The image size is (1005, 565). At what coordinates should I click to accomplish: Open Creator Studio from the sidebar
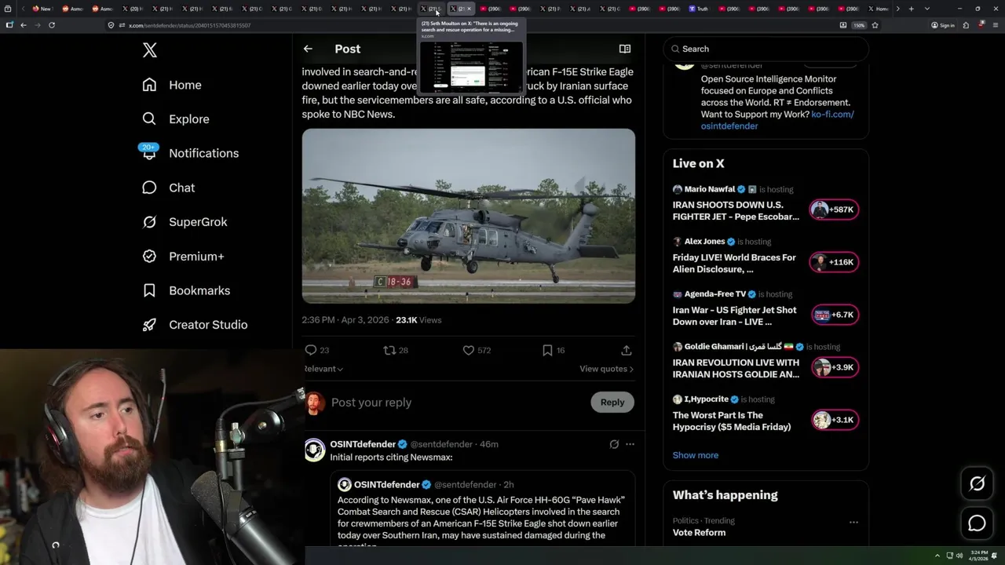tap(195, 325)
